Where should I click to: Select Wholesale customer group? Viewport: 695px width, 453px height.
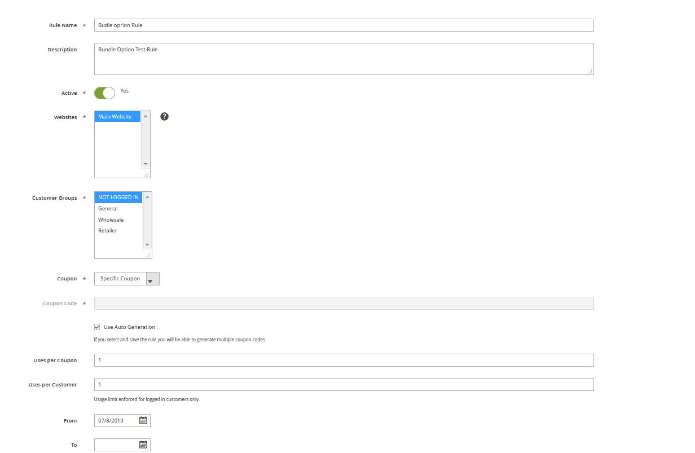118,219
